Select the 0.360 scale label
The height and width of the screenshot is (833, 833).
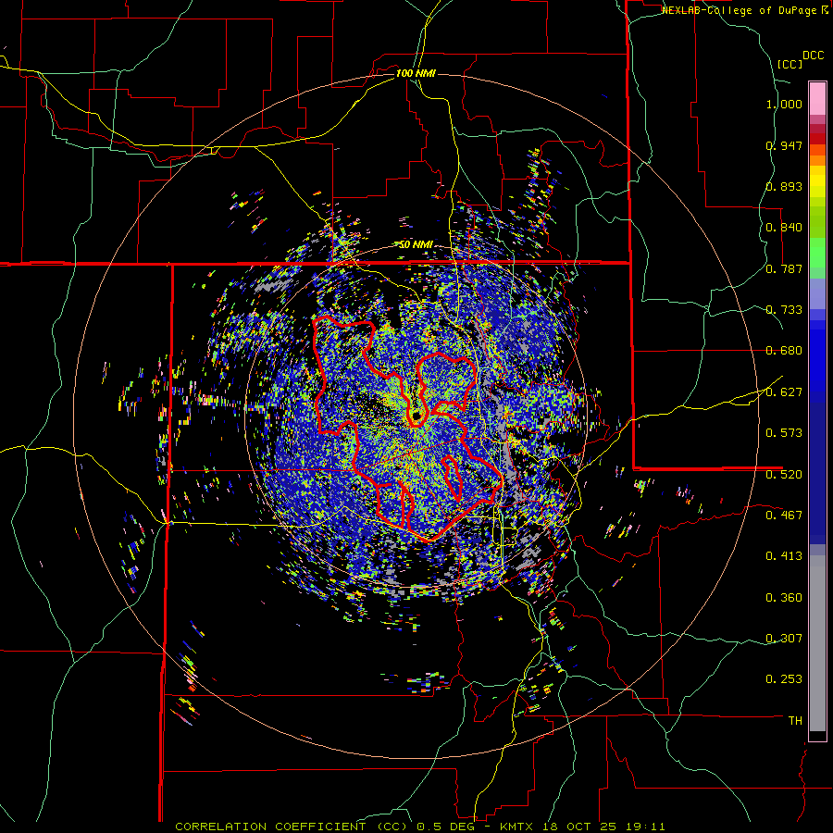[784, 598]
